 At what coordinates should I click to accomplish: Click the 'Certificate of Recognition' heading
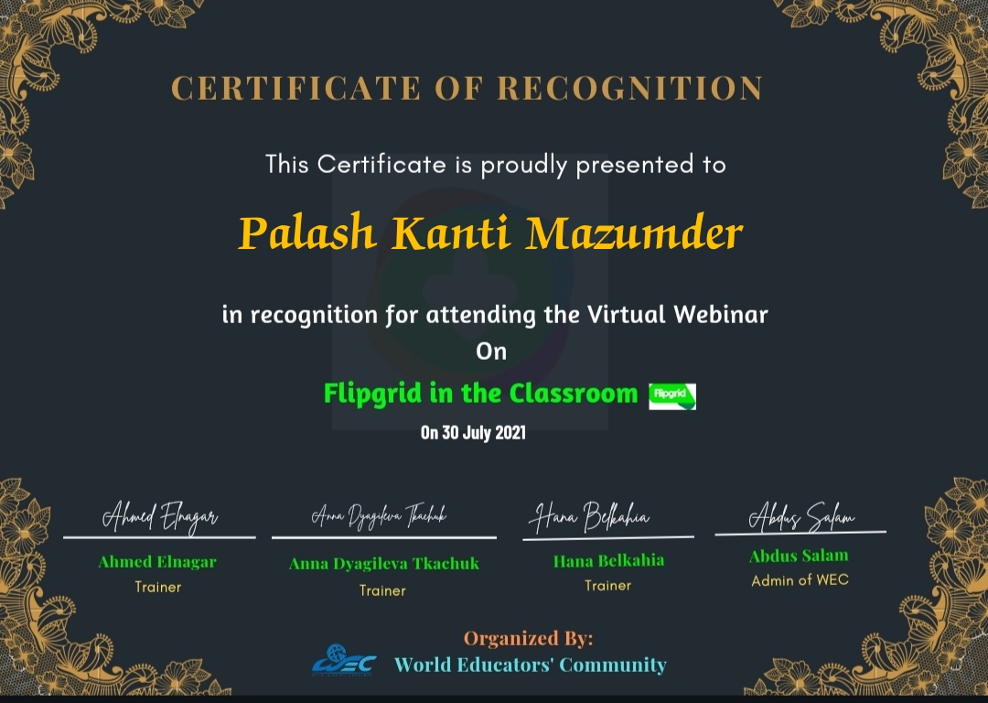(467, 88)
